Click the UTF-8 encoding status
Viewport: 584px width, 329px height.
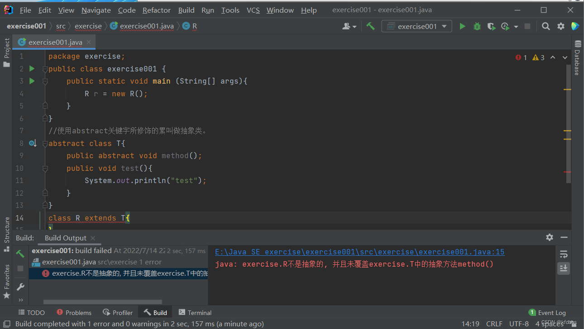519,324
